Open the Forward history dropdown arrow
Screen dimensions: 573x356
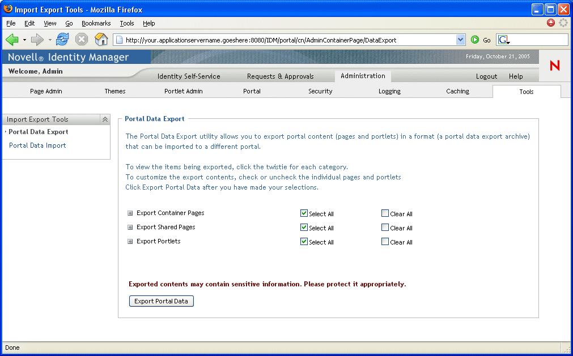[x=50, y=40]
